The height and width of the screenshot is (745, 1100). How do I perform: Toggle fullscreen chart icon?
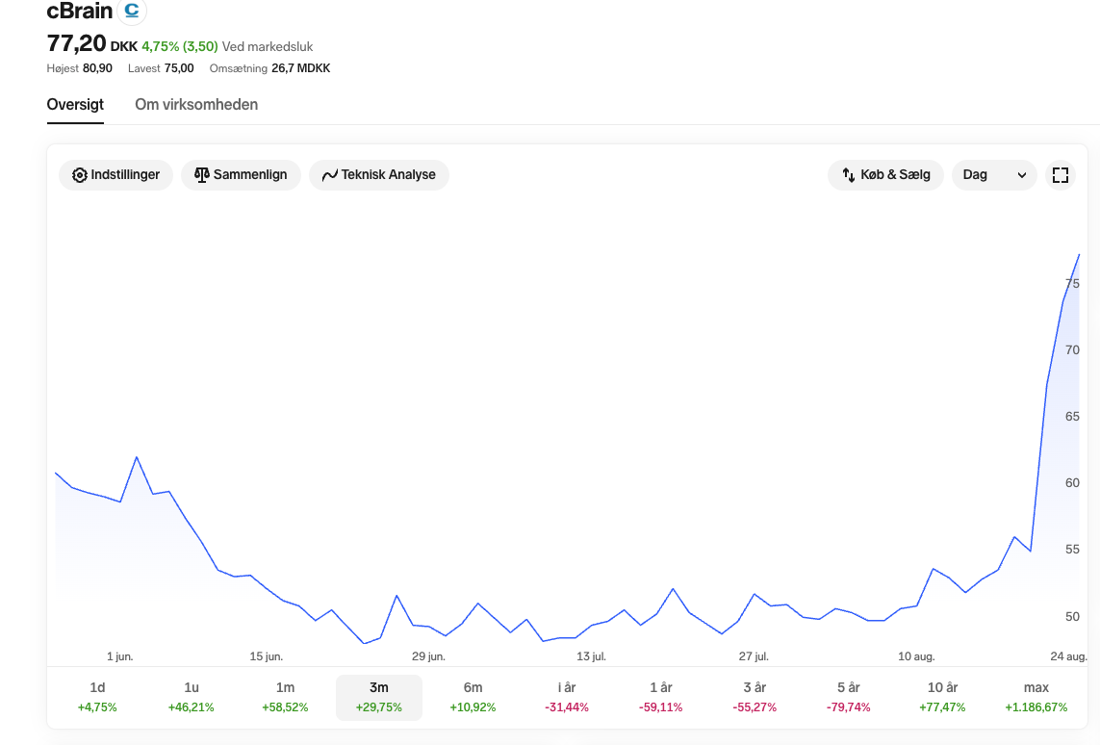pyautogui.click(x=1060, y=174)
